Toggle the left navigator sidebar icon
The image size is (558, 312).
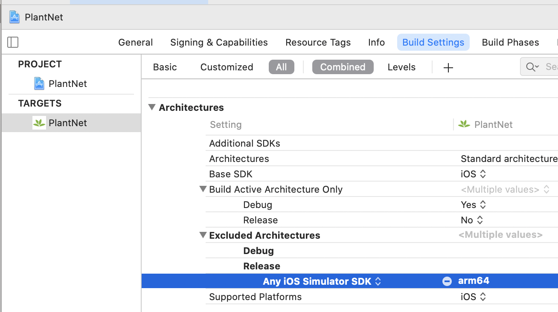click(13, 42)
